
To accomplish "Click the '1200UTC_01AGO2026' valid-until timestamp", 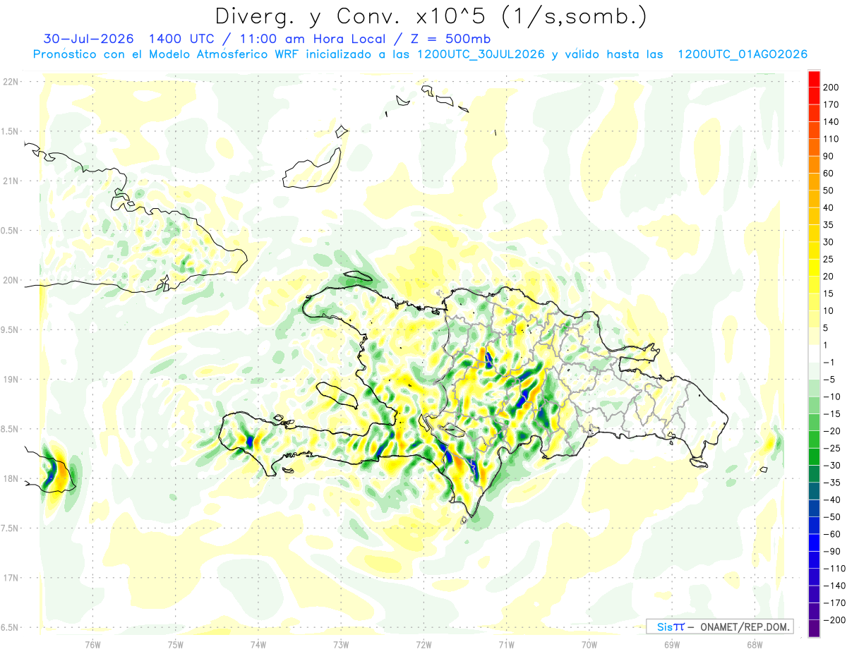I will (x=743, y=54).
